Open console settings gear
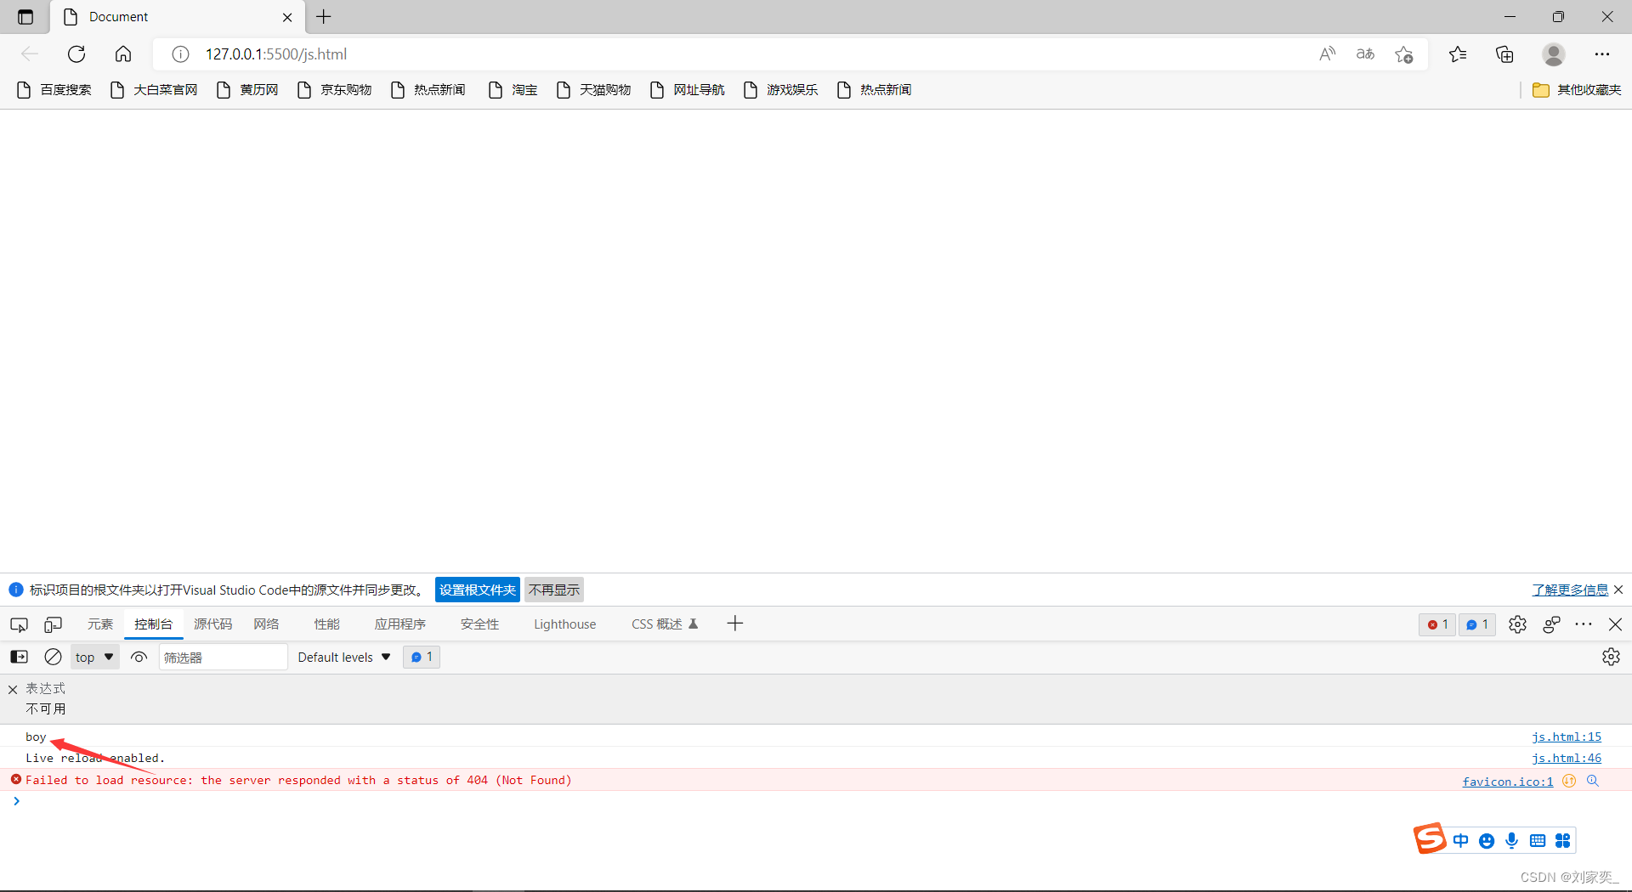The width and height of the screenshot is (1632, 892). click(1611, 657)
